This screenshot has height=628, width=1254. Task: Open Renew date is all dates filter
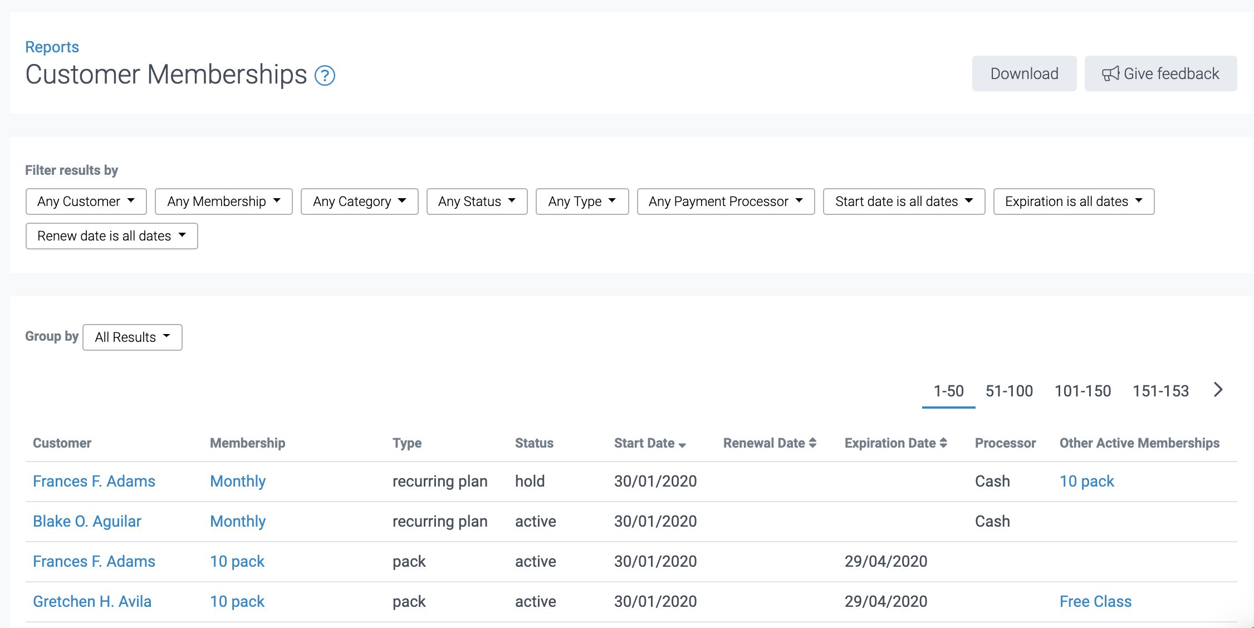pos(111,236)
